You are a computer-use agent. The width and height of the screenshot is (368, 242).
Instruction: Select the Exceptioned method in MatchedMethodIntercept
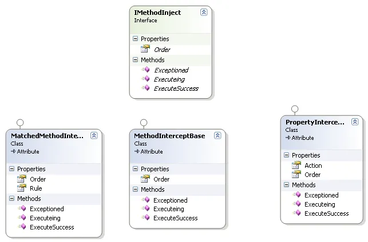click(x=46, y=209)
